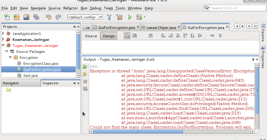Click the Save All toolbar icon
This screenshot has width=267, height=140.
click(x=36, y=17)
